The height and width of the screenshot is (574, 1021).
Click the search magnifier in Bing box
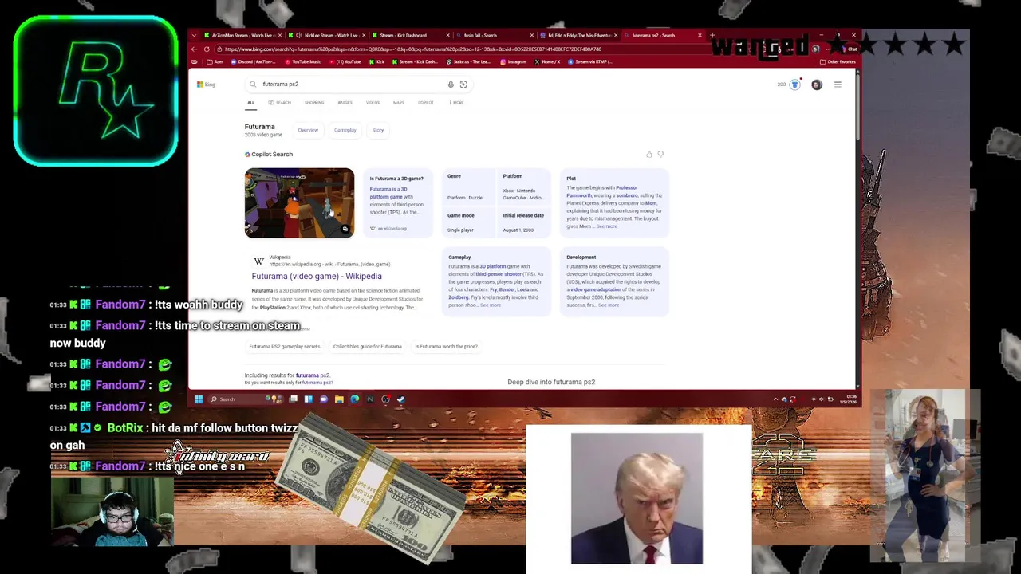pos(253,85)
